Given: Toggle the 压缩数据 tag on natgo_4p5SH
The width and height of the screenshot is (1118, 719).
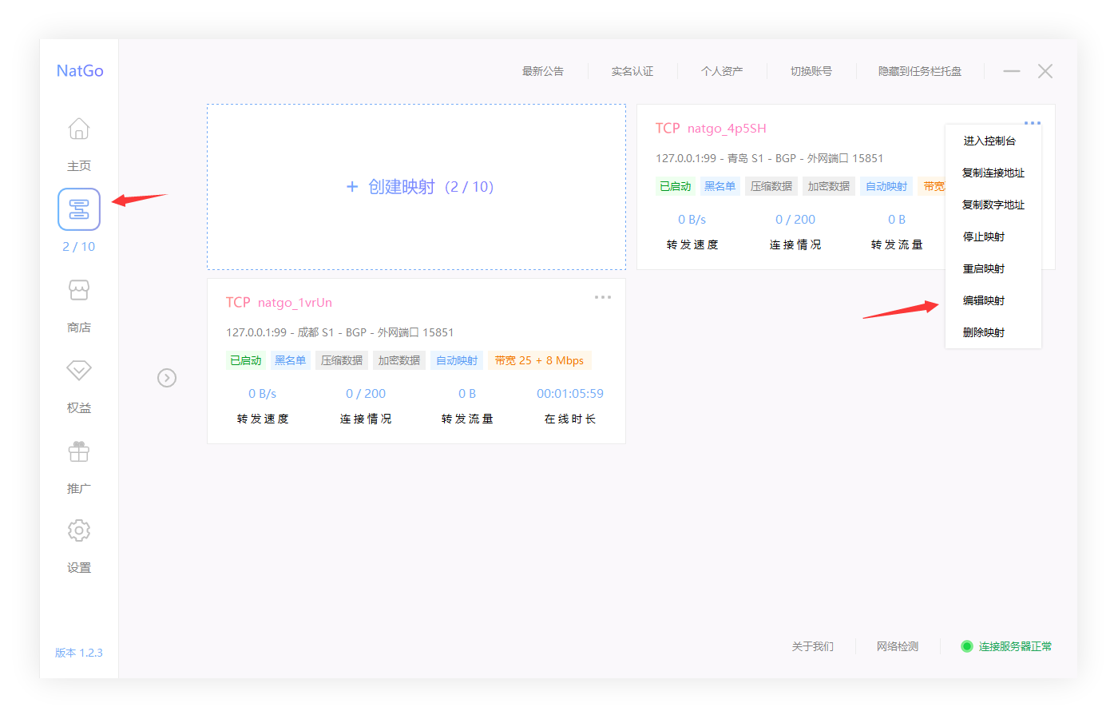Looking at the screenshot, I should coord(771,186).
